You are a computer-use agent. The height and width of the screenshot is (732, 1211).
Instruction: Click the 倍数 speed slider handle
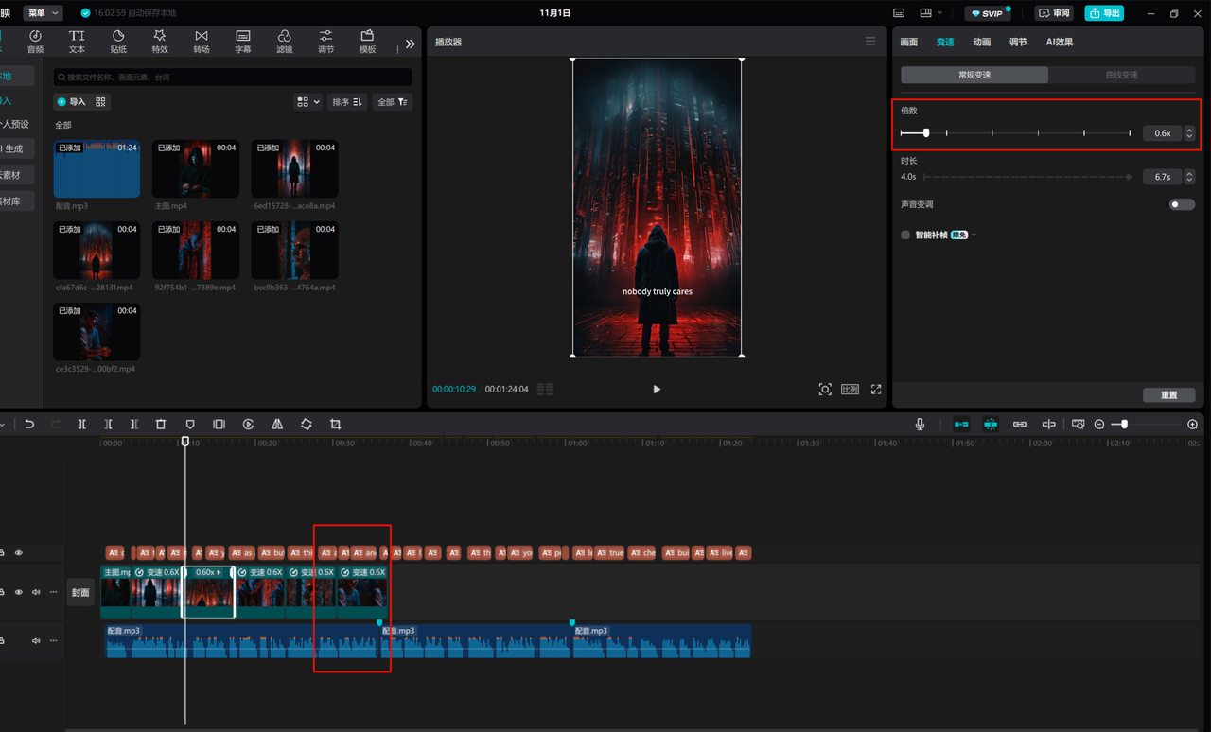(x=926, y=133)
